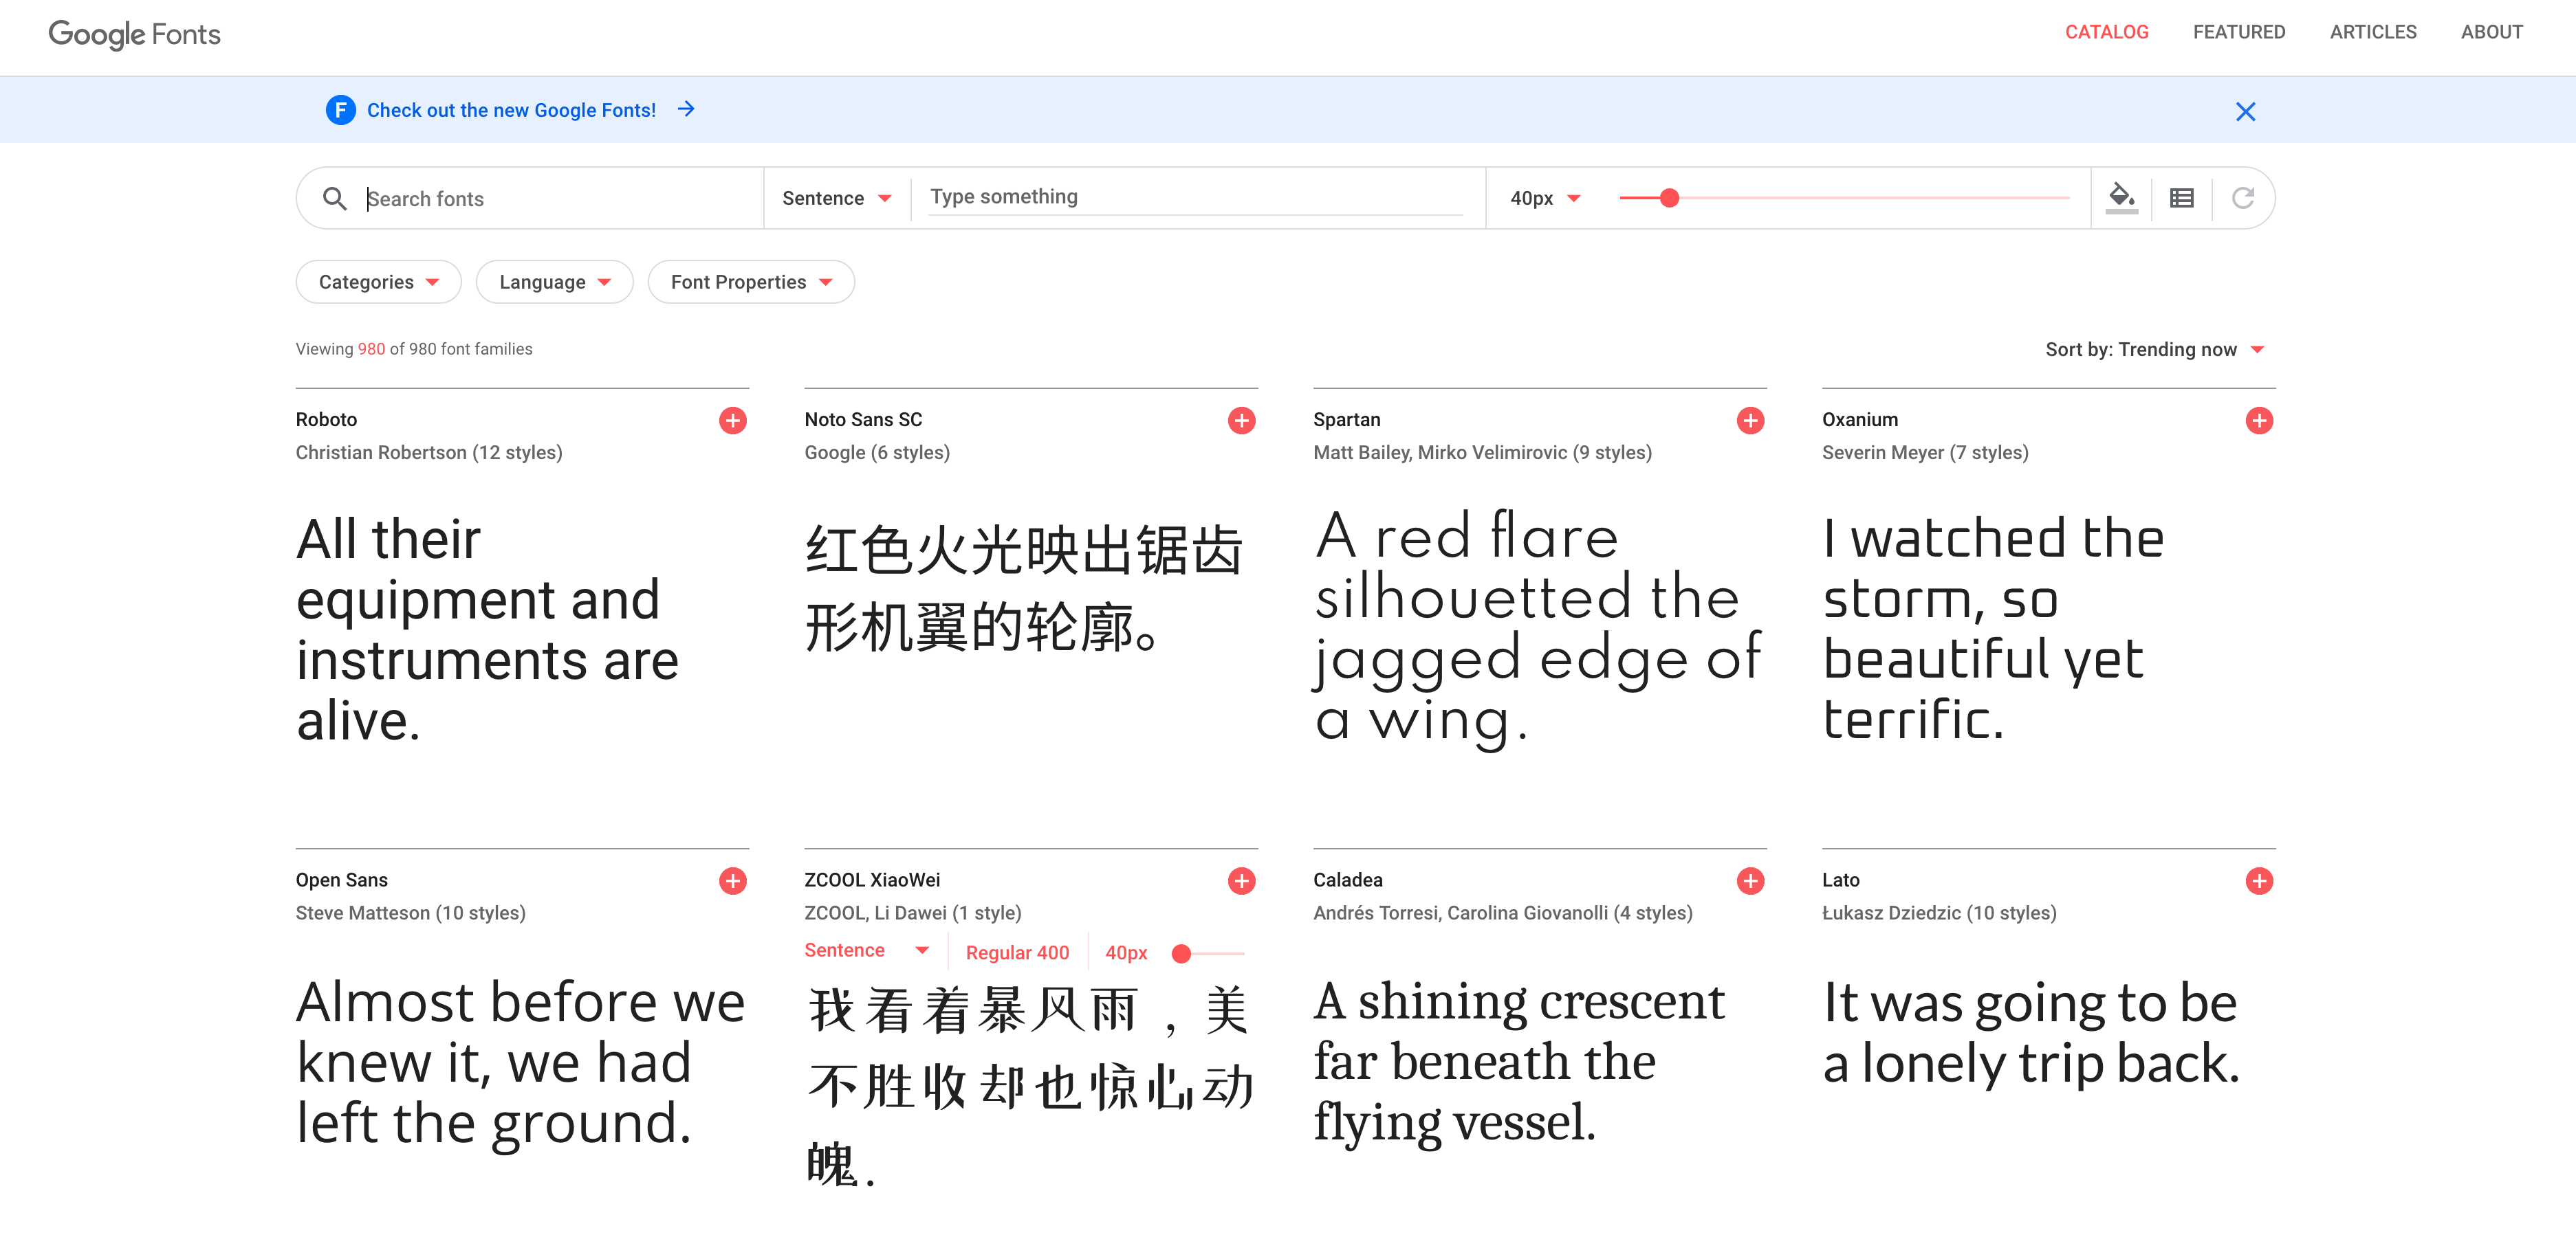
Task: Open the Oxanium font title
Action: (1859, 420)
